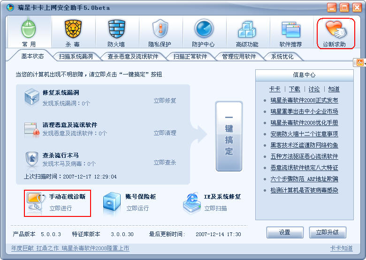Viewport: 366px width, 260px height.
Task: Click the 清理恶意及流氓软件 heading
Action: coord(70,125)
